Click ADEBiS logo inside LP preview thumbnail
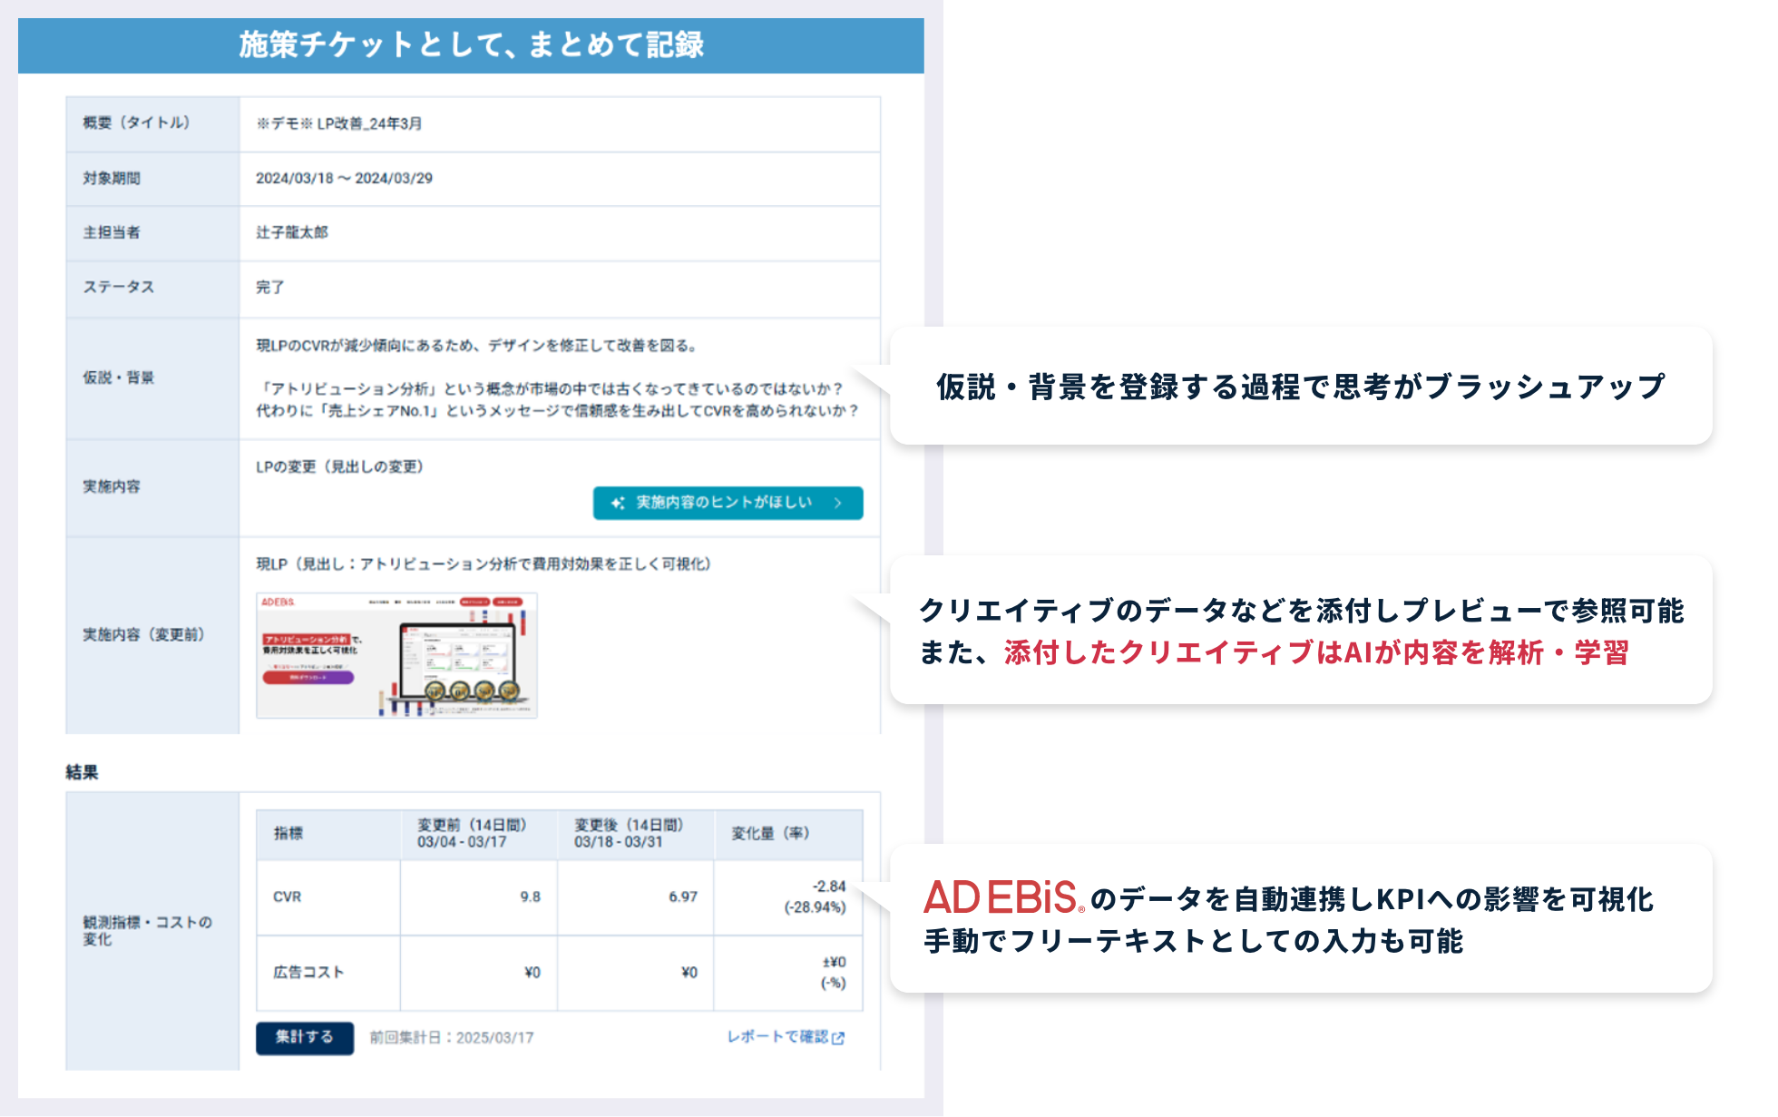This screenshot has width=1778, height=1117. click(x=278, y=603)
